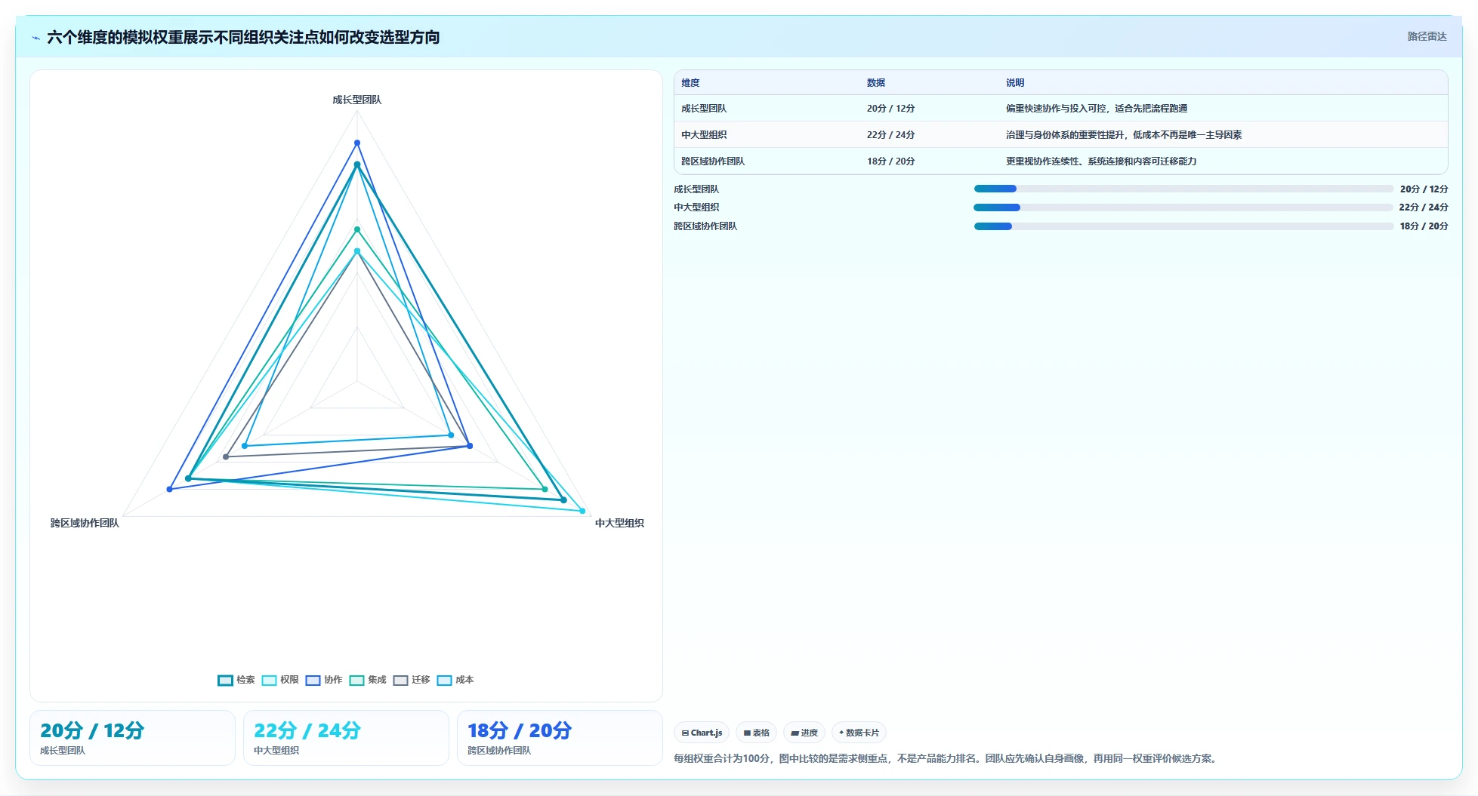Click the outermost data point on 成长型团队 axis
The image size is (1478, 796).
357,143
